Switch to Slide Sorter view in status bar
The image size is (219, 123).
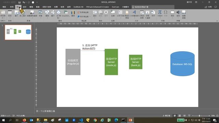(180, 116)
